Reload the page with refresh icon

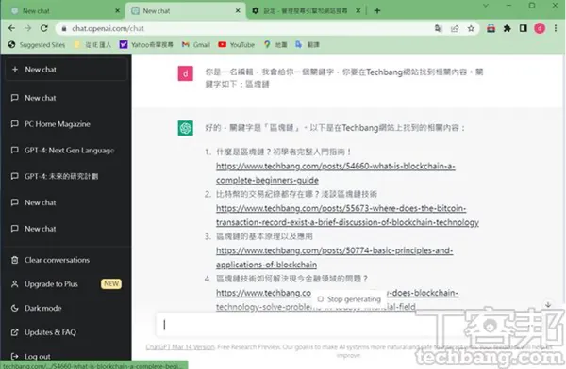point(44,28)
